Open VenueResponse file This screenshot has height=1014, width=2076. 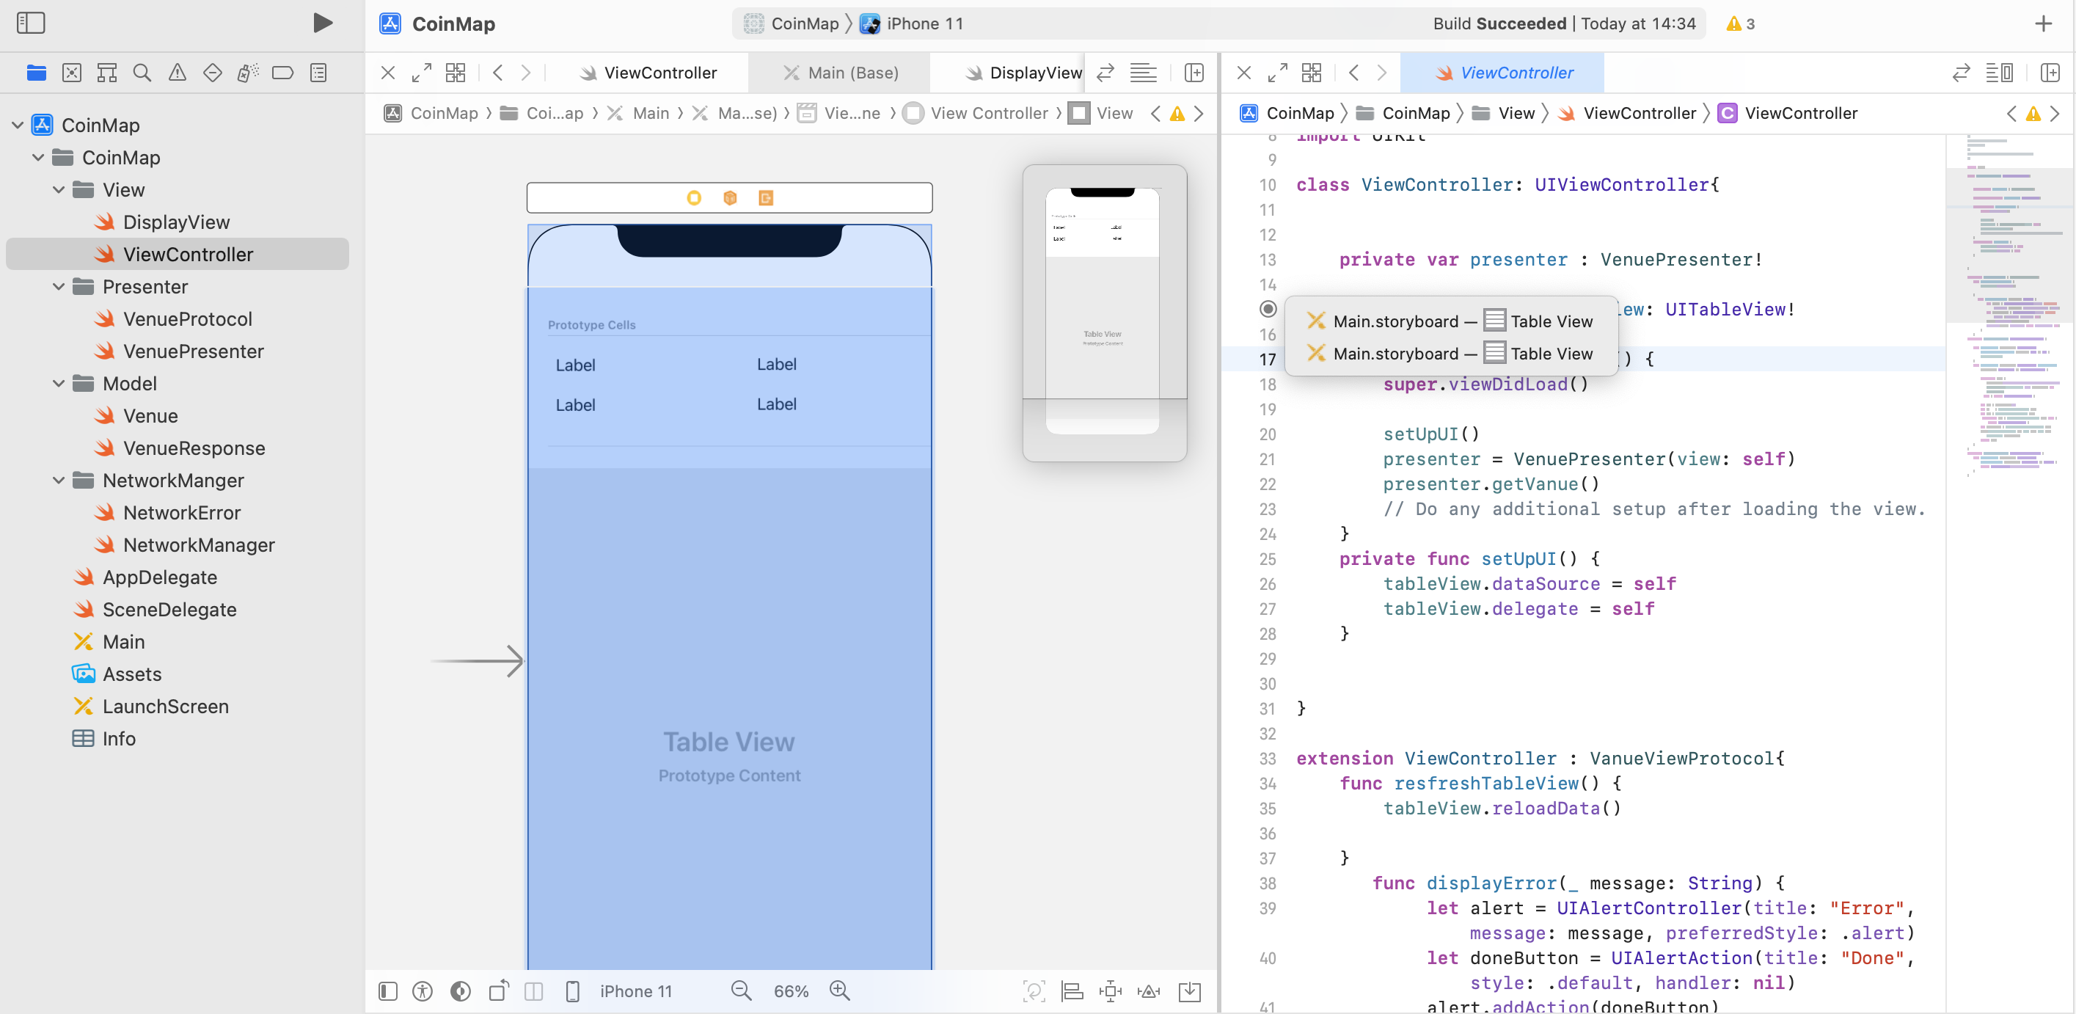(x=194, y=448)
